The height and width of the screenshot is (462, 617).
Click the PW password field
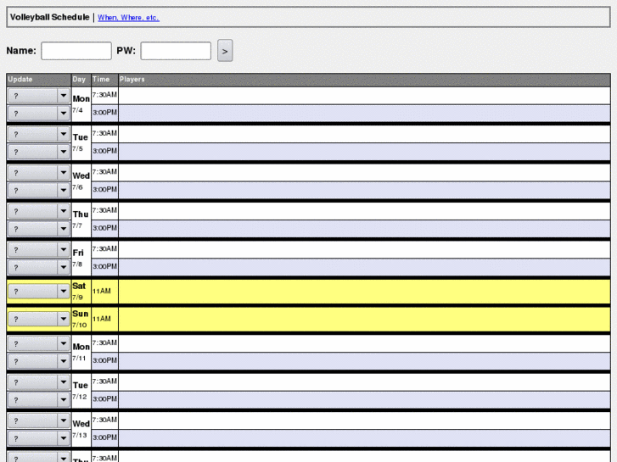coord(176,51)
